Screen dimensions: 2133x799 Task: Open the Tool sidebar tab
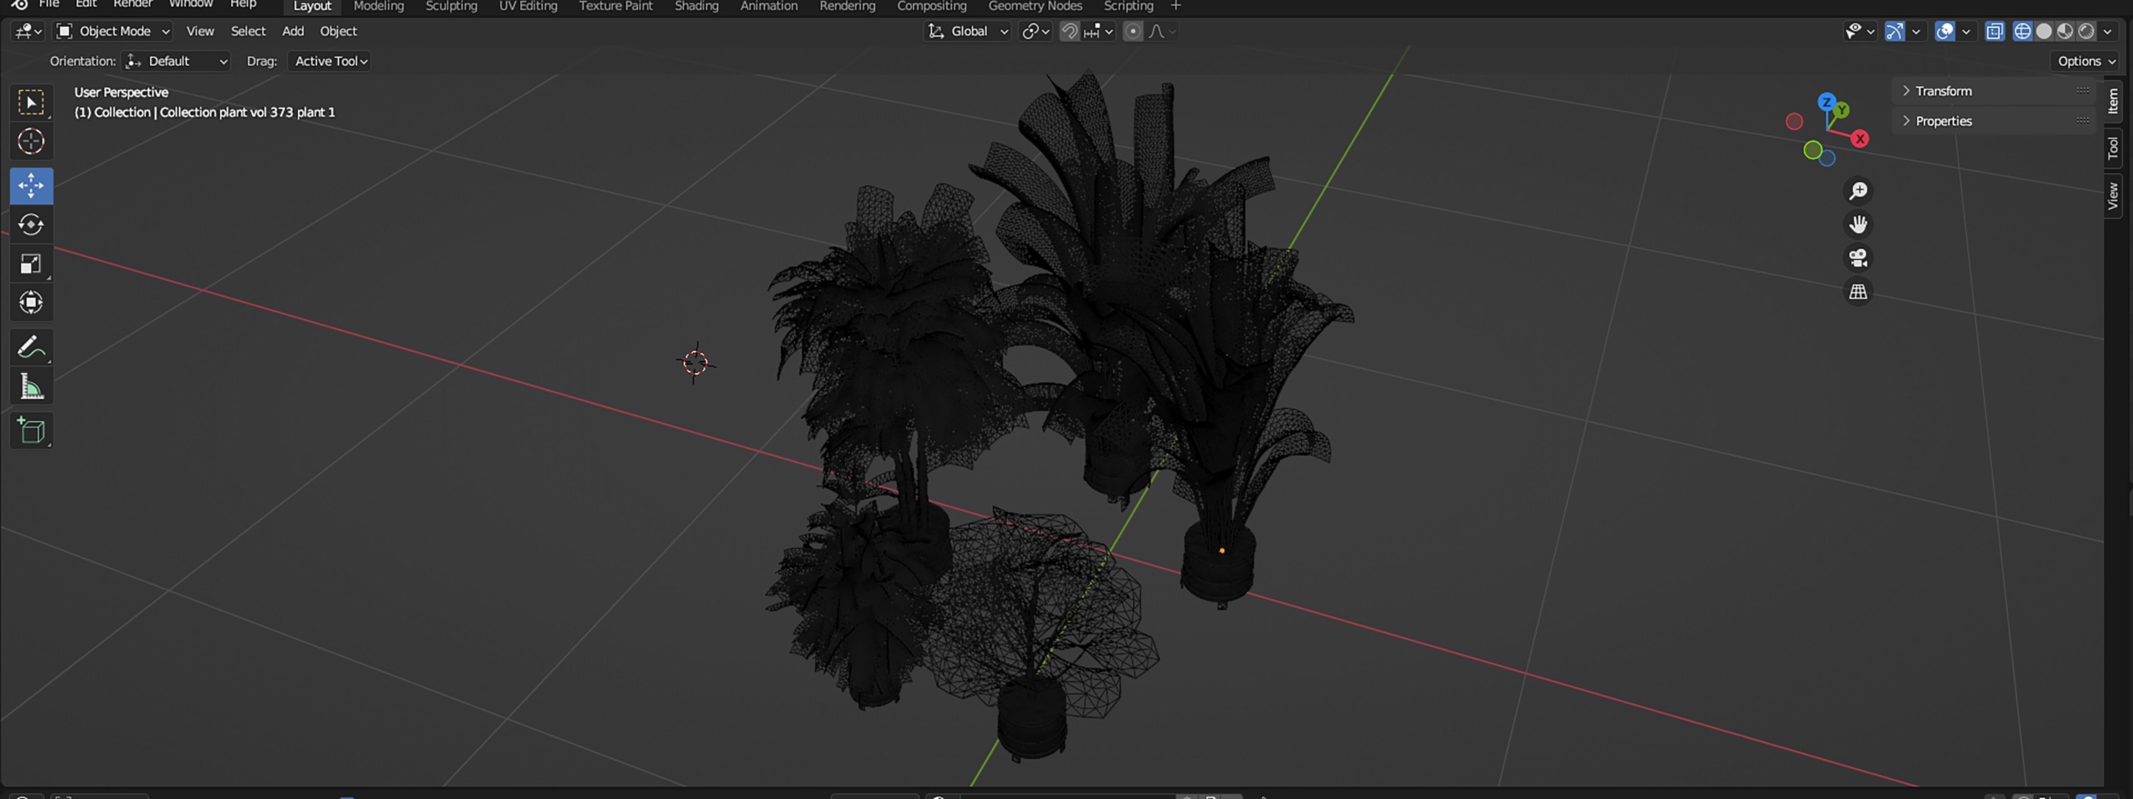point(2114,148)
